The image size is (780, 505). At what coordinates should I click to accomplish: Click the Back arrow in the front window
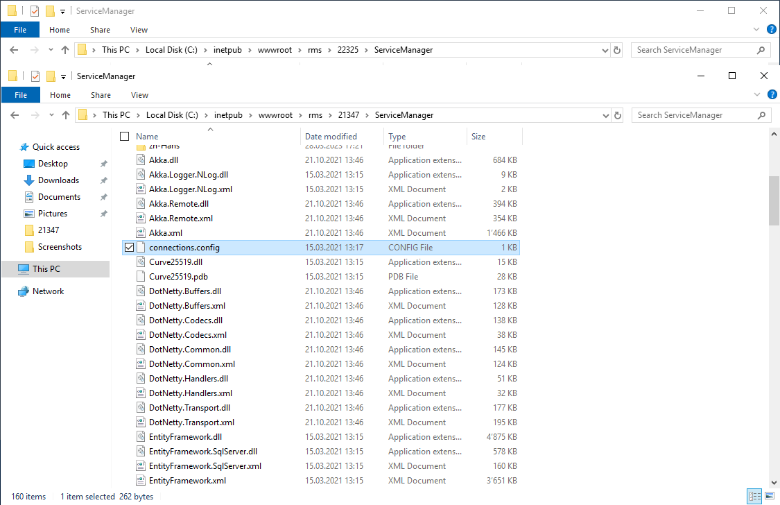pyautogui.click(x=15, y=115)
